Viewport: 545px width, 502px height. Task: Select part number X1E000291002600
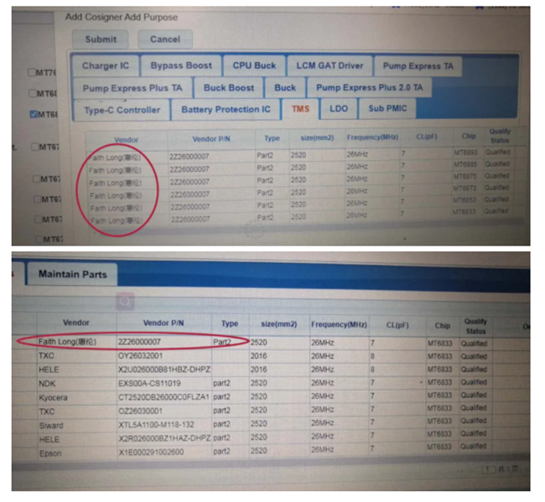(x=151, y=452)
